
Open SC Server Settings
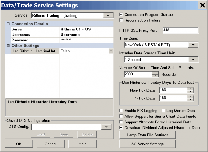pyautogui.click(x=147, y=144)
